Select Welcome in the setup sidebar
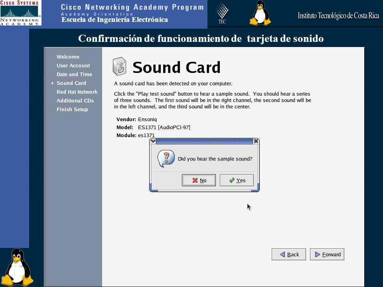Image resolution: width=383 pixels, height=287 pixels. tap(68, 57)
